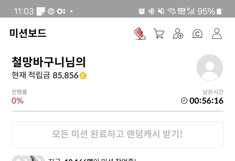Image resolution: width=235 pixels, height=161 pixels.
Task: Tap the muted sound status icon
Action: click(x=161, y=11)
